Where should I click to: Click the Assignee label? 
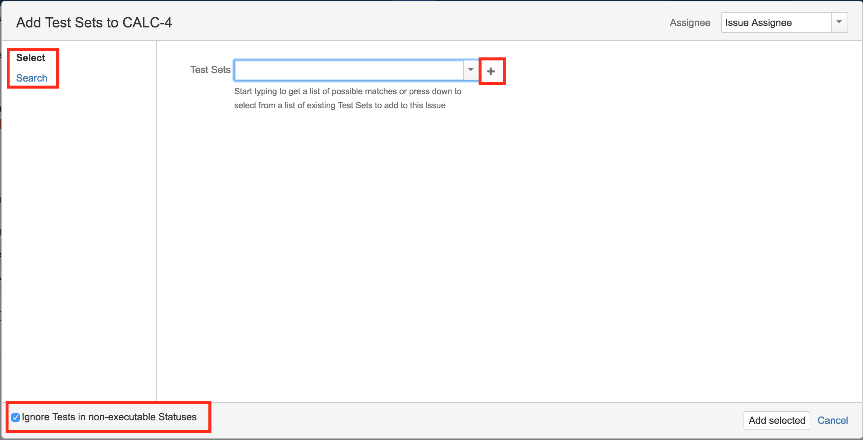690,22
